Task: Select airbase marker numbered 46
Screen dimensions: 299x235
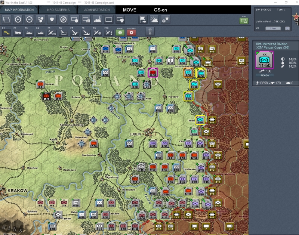Action: click(x=117, y=96)
